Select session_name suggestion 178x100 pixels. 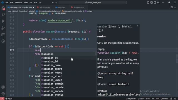tap(68, 65)
